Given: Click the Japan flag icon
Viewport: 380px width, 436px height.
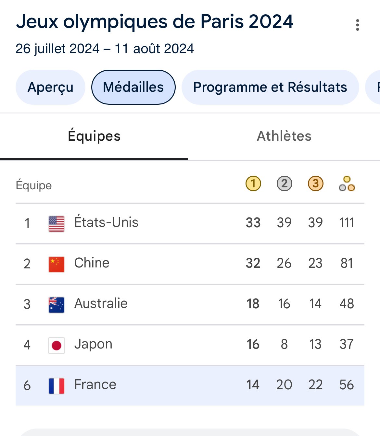Looking at the screenshot, I should pyautogui.click(x=57, y=345).
